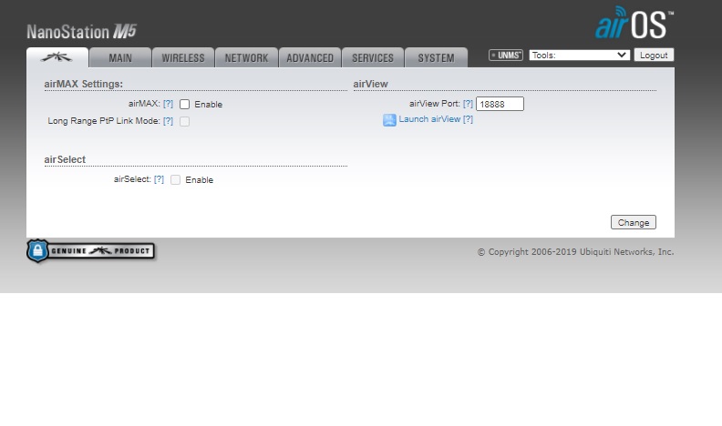This screenshot has width=722, height=426.
Task: Enable the airMAX checkbox
Action: (185, 105)
